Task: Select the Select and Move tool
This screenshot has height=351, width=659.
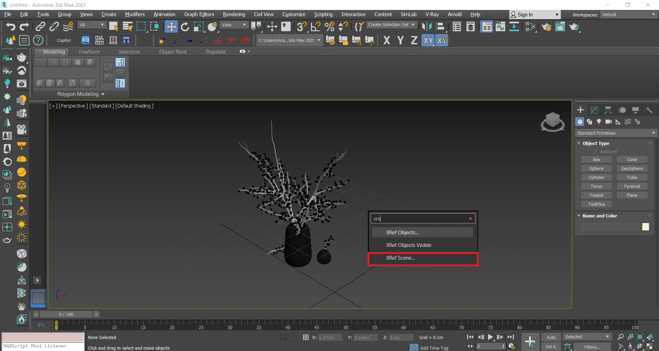Action: click(x=171, y=27)
